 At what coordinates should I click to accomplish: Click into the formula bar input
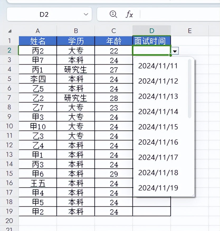[x=180, y=14]
